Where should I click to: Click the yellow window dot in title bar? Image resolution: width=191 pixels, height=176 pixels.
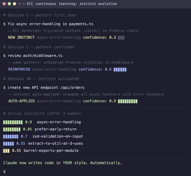[15, 4]
